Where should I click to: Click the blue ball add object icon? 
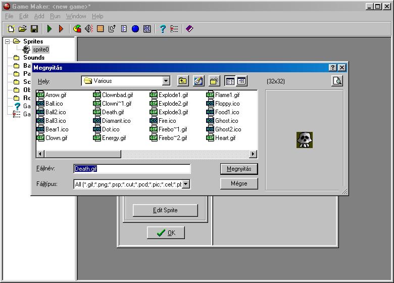[135, 29]
